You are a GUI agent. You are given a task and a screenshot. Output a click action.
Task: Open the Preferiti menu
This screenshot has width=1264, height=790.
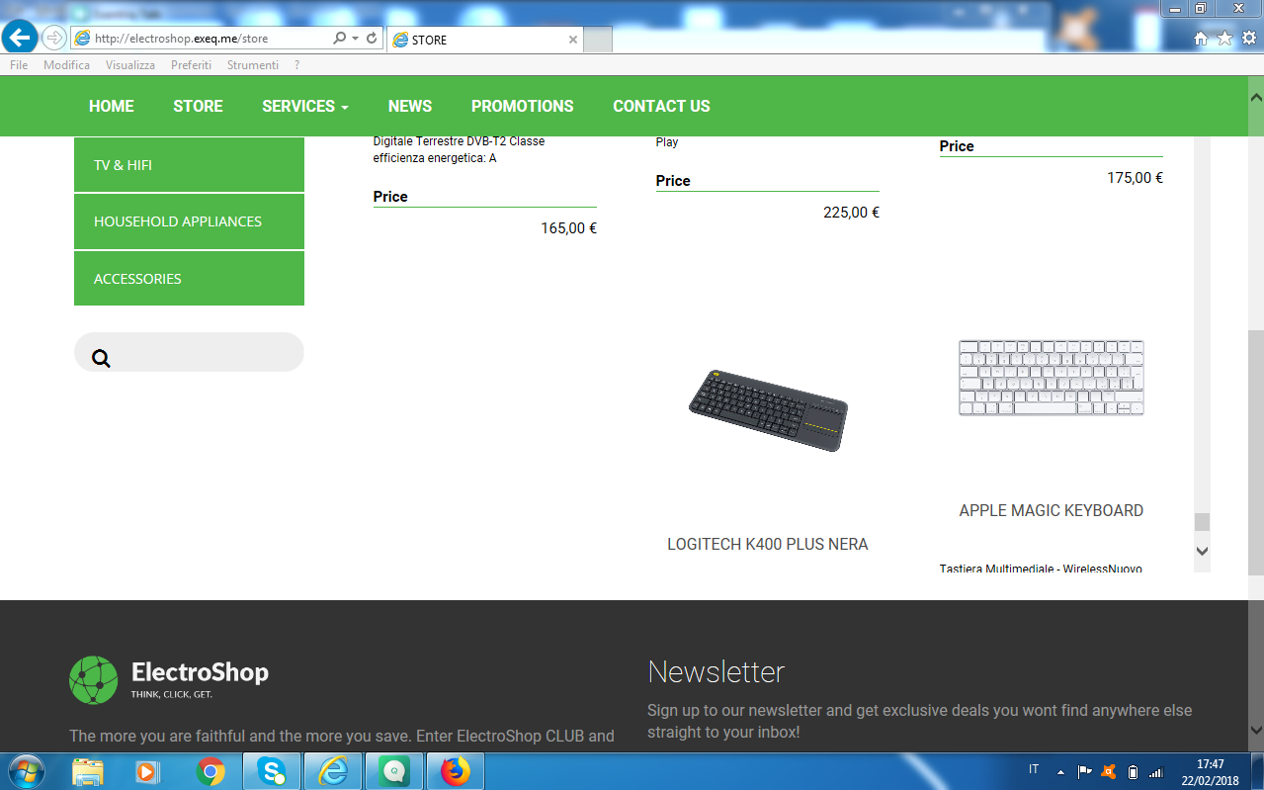(191, 65)
